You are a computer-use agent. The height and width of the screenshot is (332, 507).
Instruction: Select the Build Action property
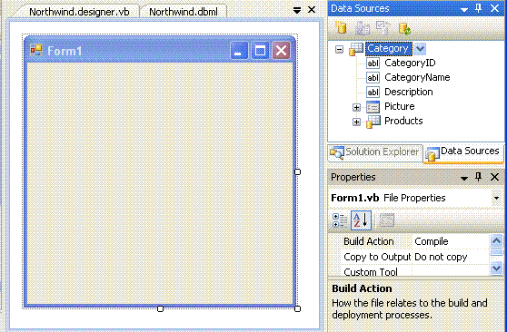click(x=370, y=241)
